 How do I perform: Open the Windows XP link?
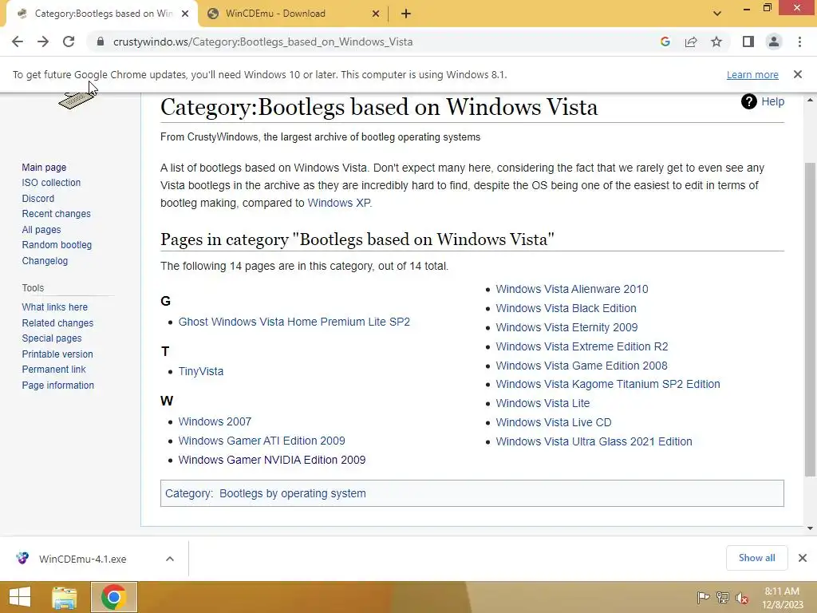[x=338, y=203]
